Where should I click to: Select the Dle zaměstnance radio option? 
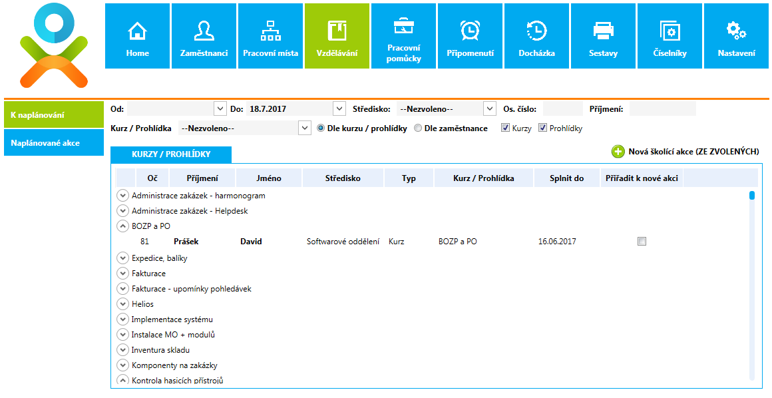point(418,128)
